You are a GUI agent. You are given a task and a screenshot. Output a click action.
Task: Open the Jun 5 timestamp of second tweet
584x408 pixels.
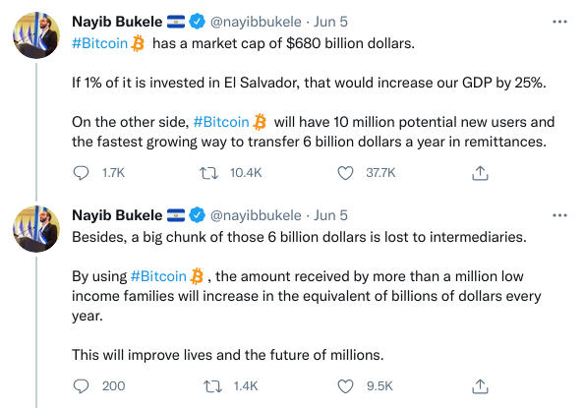point(330,215)
